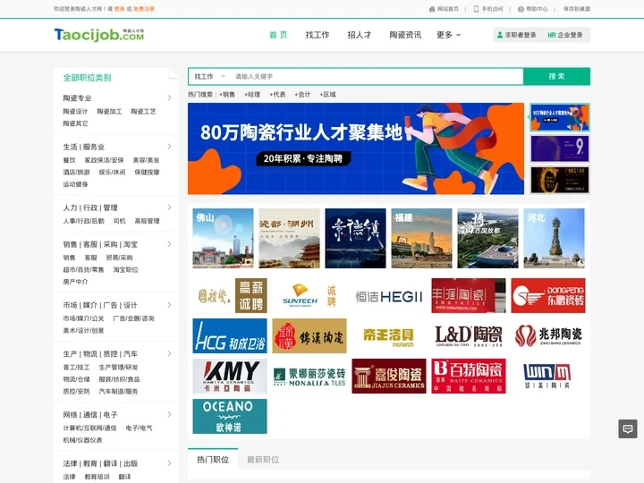The image size is (644, 483).
Task: Click the 淘宝职位 subcategory link
Action: [x=125, y=269]
